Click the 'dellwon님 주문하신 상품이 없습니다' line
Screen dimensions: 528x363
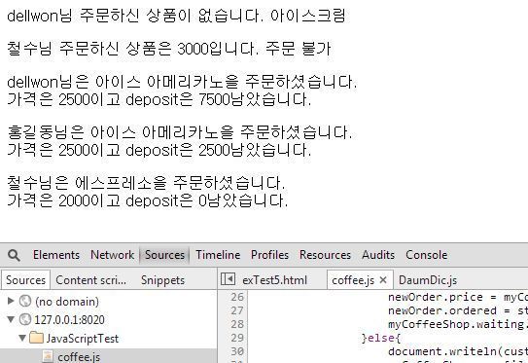pos(176,16)
